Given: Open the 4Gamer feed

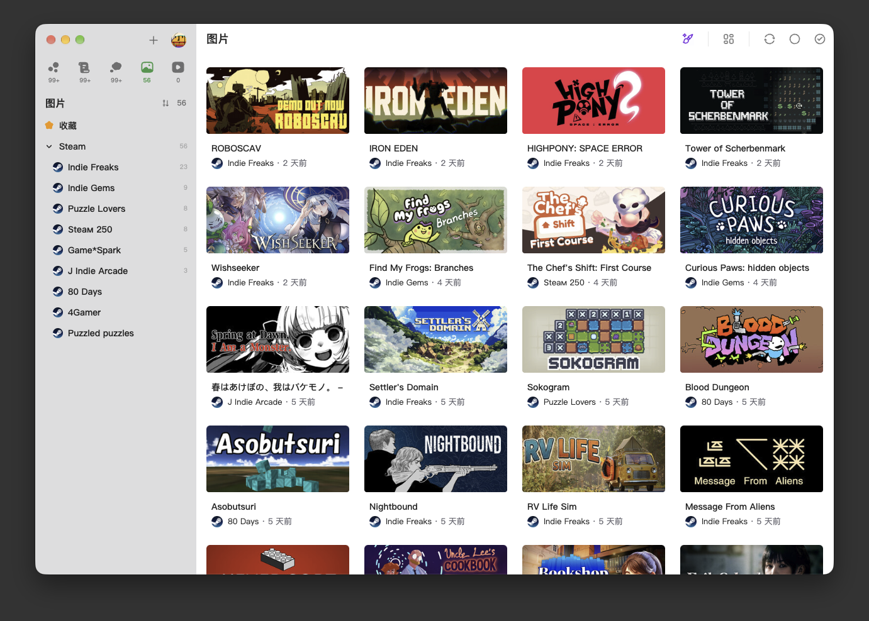Looking at the screenshot, I should pyautogui.click(x=116, y=312).
